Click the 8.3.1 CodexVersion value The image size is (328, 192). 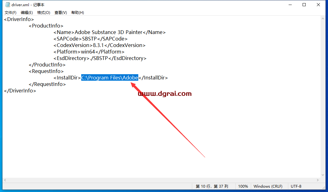98,45
